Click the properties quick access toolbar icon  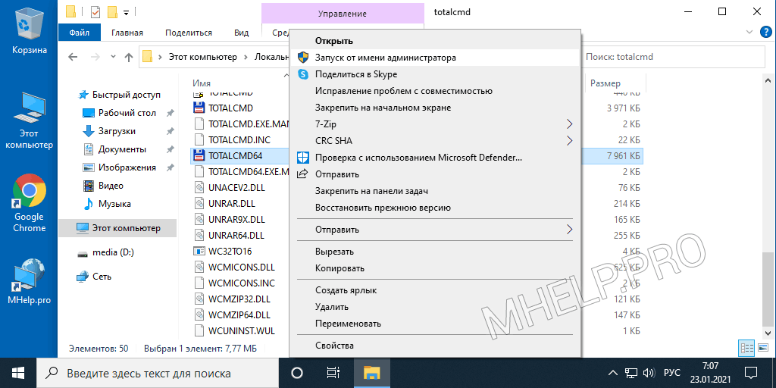pos(95,11)
